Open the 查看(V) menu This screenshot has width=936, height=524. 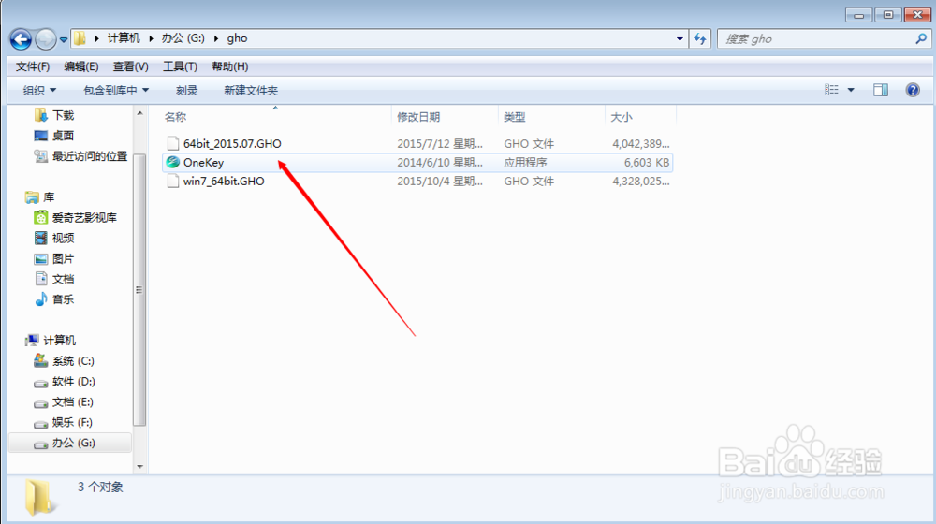click(131, 66)
